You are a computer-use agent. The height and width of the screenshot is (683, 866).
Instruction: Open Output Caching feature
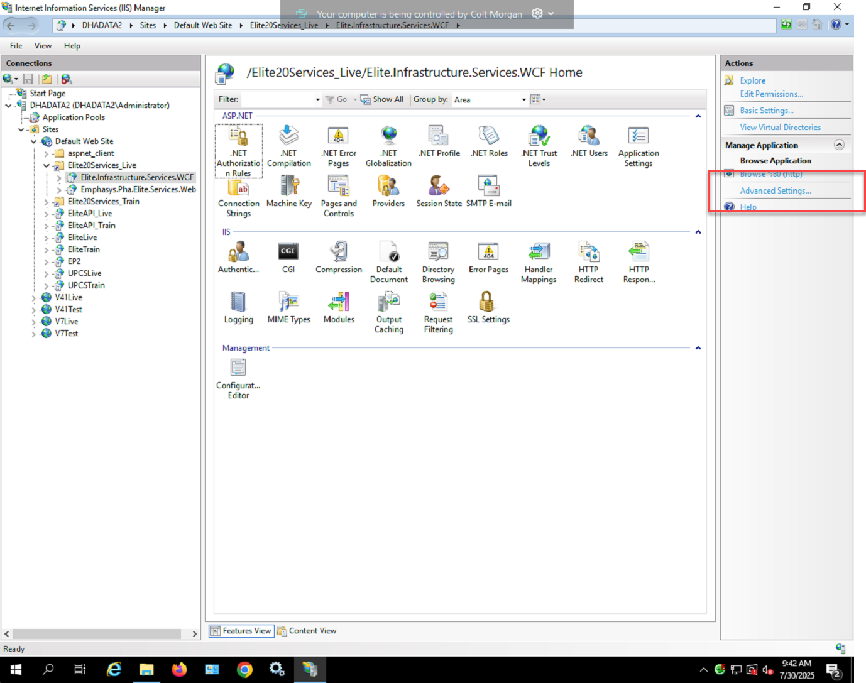pyautogui.click(x=388, y=312)
